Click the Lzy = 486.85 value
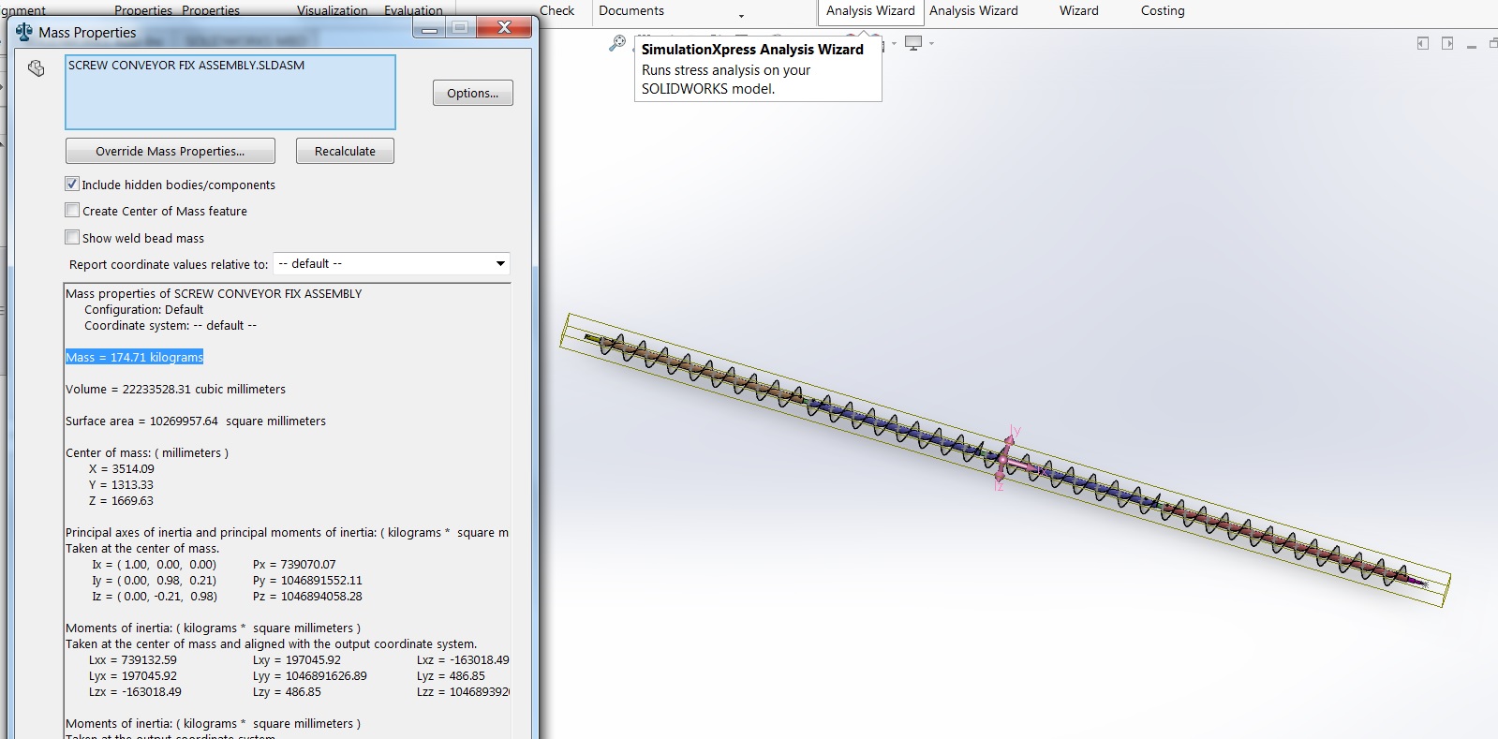The image size is (1498, 739). [287, 691]
